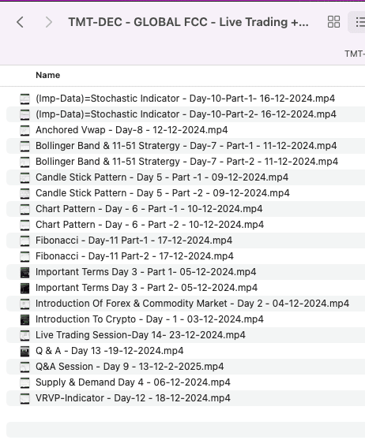This screenshot has width=365, height=440.
Task: Sort by the Name column header
Action: 48,75
